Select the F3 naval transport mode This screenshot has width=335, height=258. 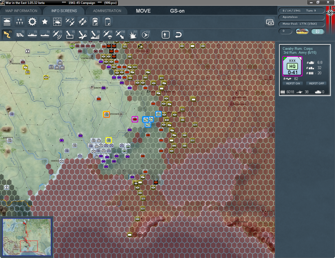pyautogui.click(x=32, y=34)
